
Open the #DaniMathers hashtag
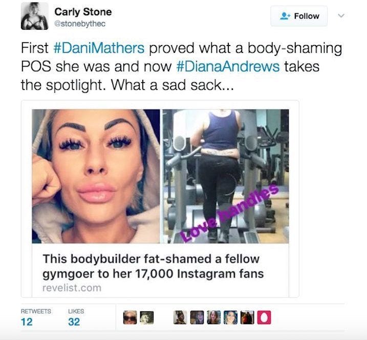99,48
